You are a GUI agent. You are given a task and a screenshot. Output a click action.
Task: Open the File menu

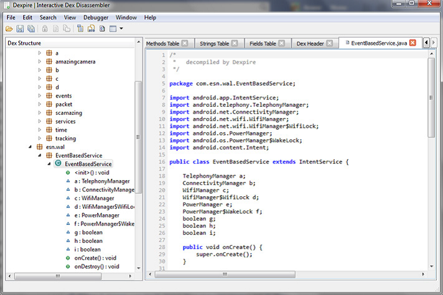click(x=11, y=17)
